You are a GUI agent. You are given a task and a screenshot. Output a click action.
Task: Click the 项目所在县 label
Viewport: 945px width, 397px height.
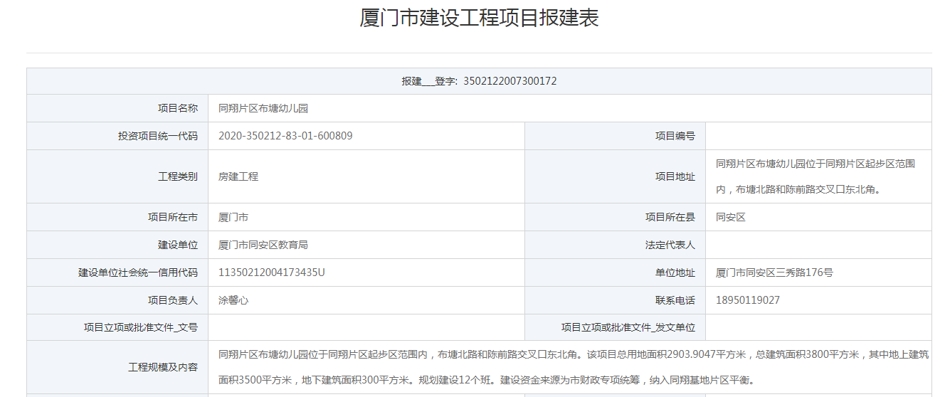(670, 217)
